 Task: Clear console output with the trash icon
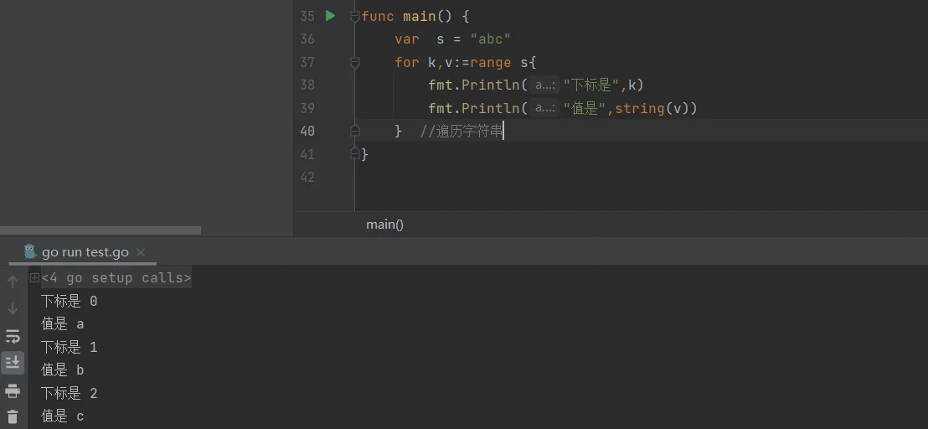coord(13,416)
